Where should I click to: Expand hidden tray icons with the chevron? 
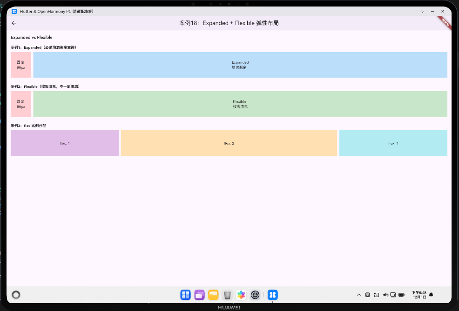tap(359, 295)
